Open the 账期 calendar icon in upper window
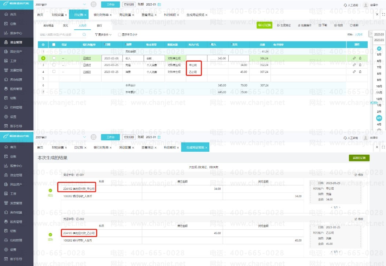386x266 pixels. [x=159, y=4]
